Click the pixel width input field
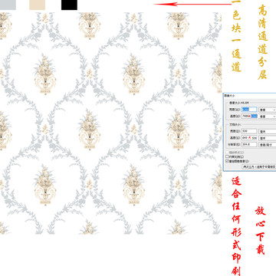This screenshot has width=276, height=276. pyautogui.click(x=249, y=110)
